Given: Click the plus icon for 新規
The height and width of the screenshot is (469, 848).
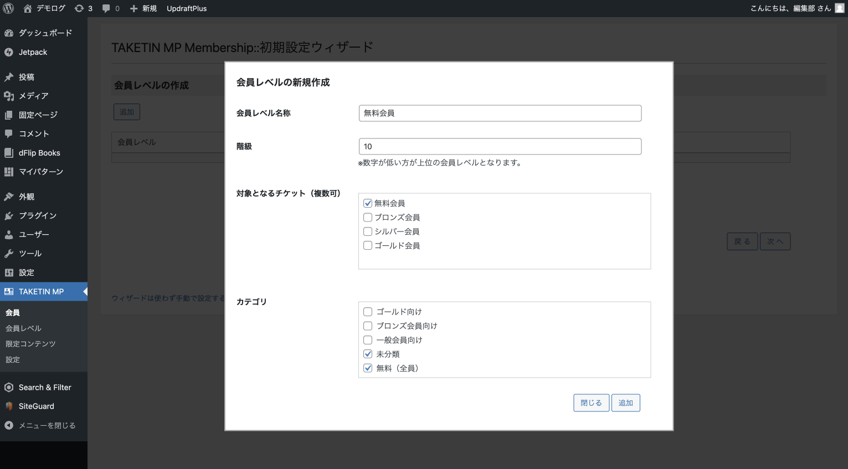Looking at the screenshot, I should click(133, 8).
